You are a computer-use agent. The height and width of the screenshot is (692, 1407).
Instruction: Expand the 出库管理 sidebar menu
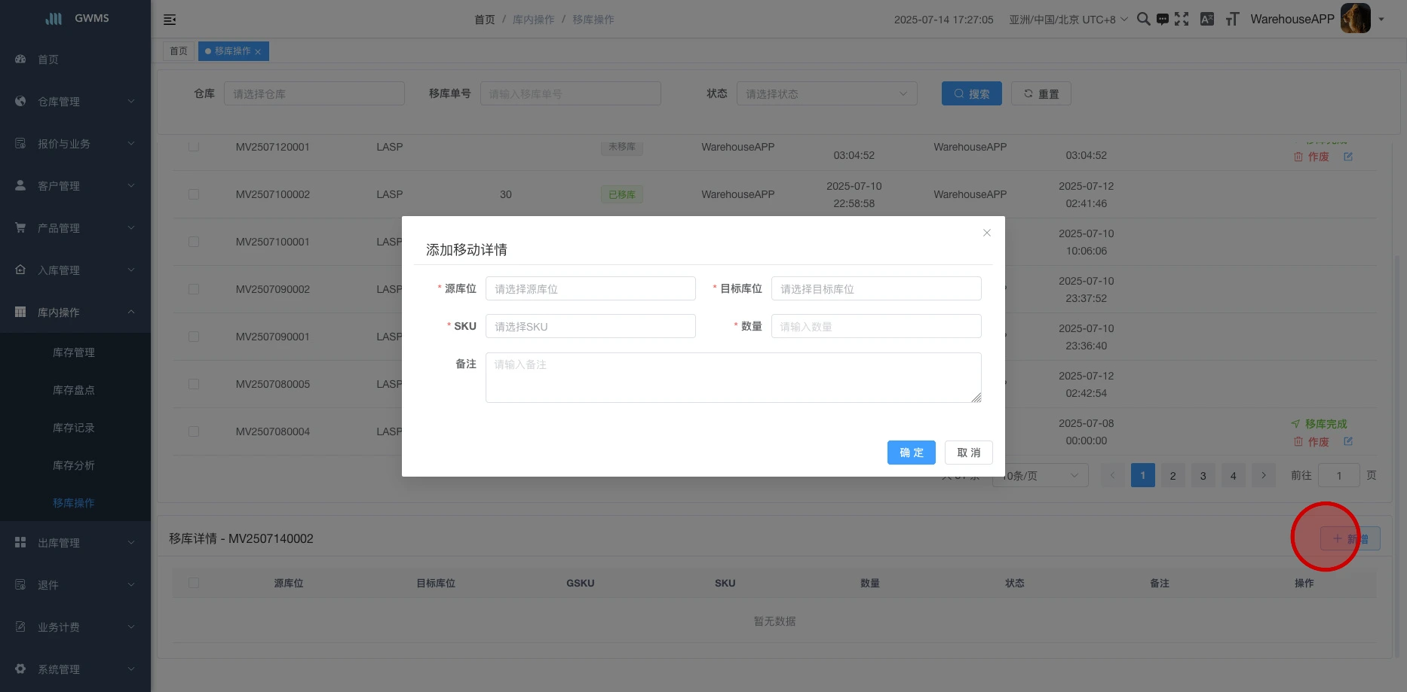tap(75, 543)
